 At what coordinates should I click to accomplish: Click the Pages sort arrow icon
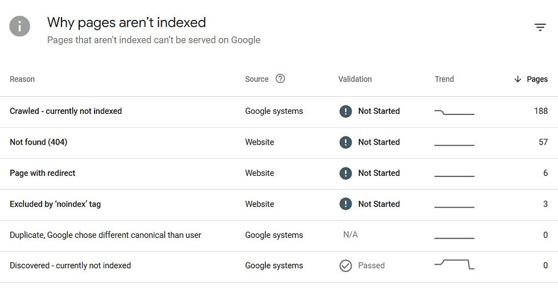coord(518,79)
